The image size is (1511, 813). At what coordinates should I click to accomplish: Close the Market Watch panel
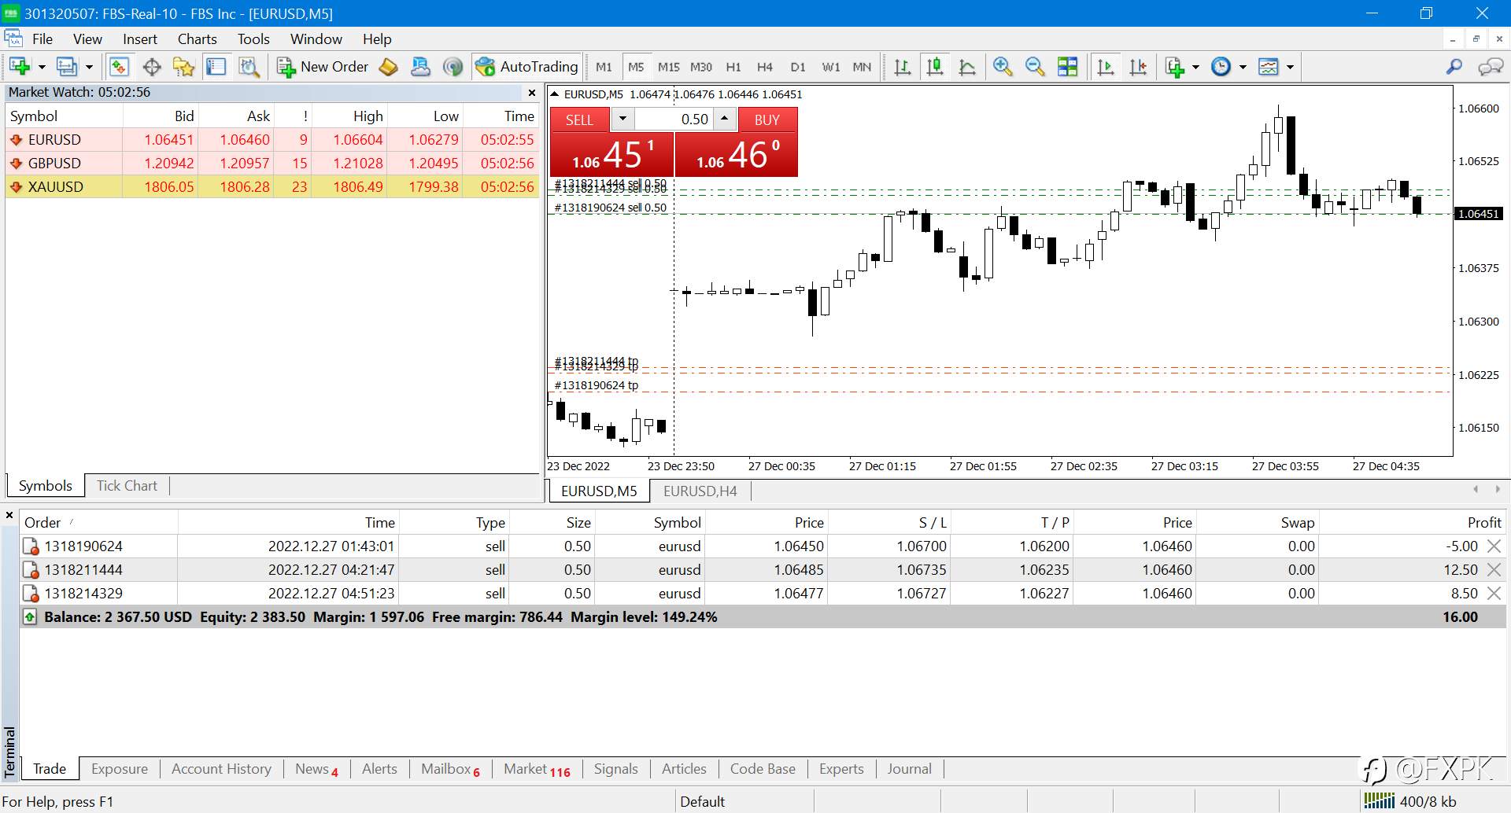click(532, 93)
